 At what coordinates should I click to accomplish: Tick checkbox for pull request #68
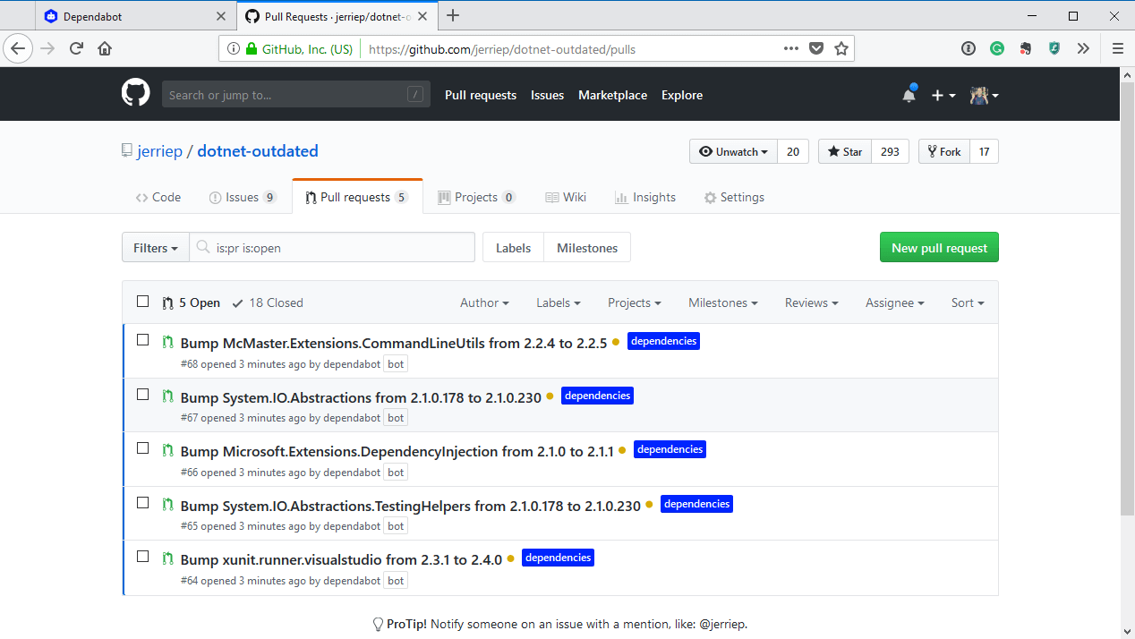click(143, 340)
